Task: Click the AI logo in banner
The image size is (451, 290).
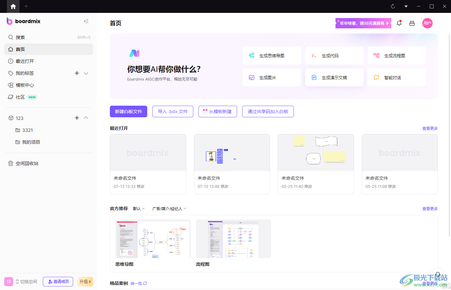Action: coord(134,53)
